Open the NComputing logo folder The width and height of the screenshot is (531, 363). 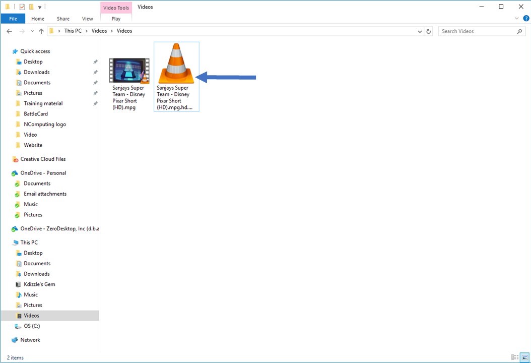tap(45, 125)
